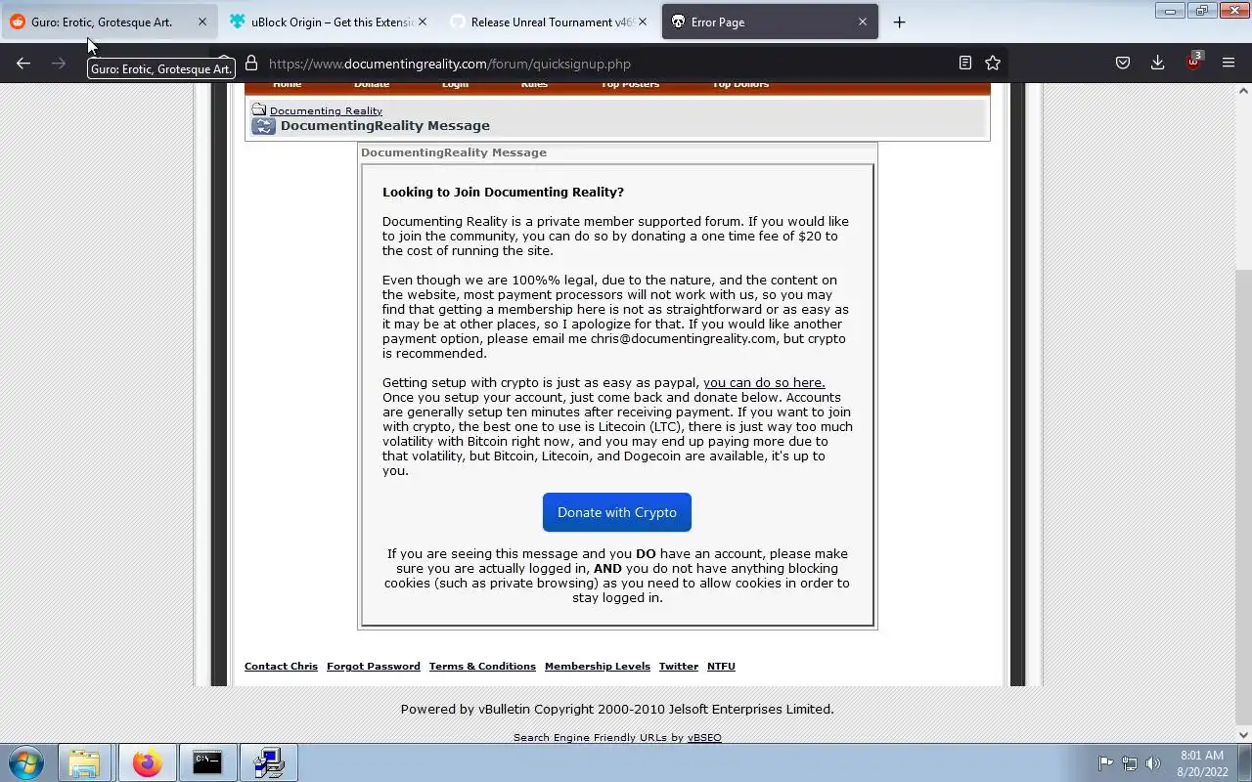Click the scrollbar up arrow

pos(1243,90)
